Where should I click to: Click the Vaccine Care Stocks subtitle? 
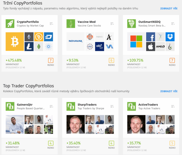tap(89, 26)
